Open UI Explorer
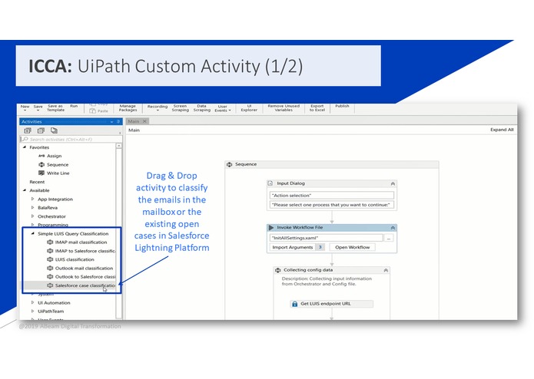This screenshot has width=534, height=379. point(249,107)
